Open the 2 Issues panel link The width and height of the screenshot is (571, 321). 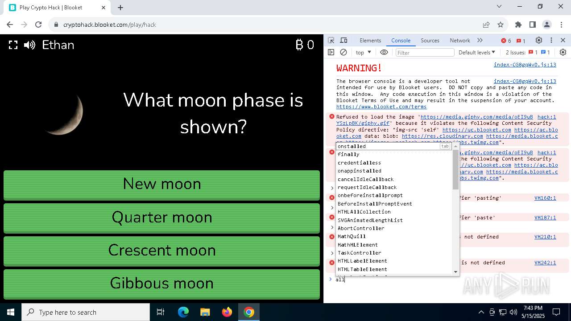coord(528,52)
